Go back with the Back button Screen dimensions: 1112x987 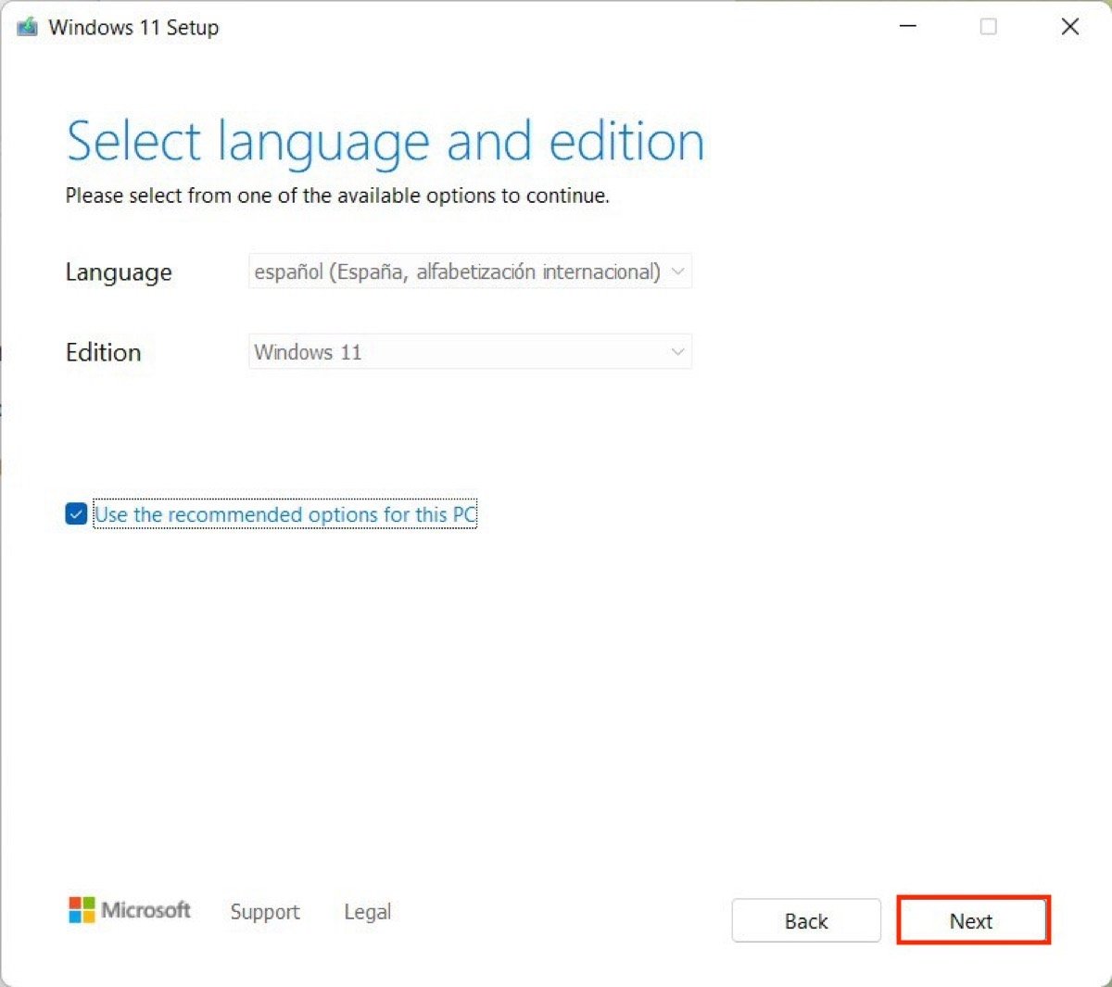click(x=806, y=920)
